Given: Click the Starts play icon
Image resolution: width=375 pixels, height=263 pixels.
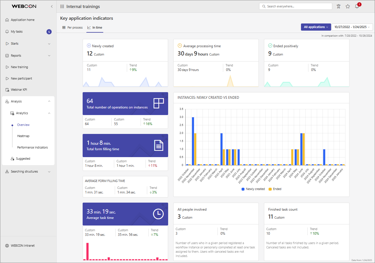Looking at the screenshot, I should point(7,43).
